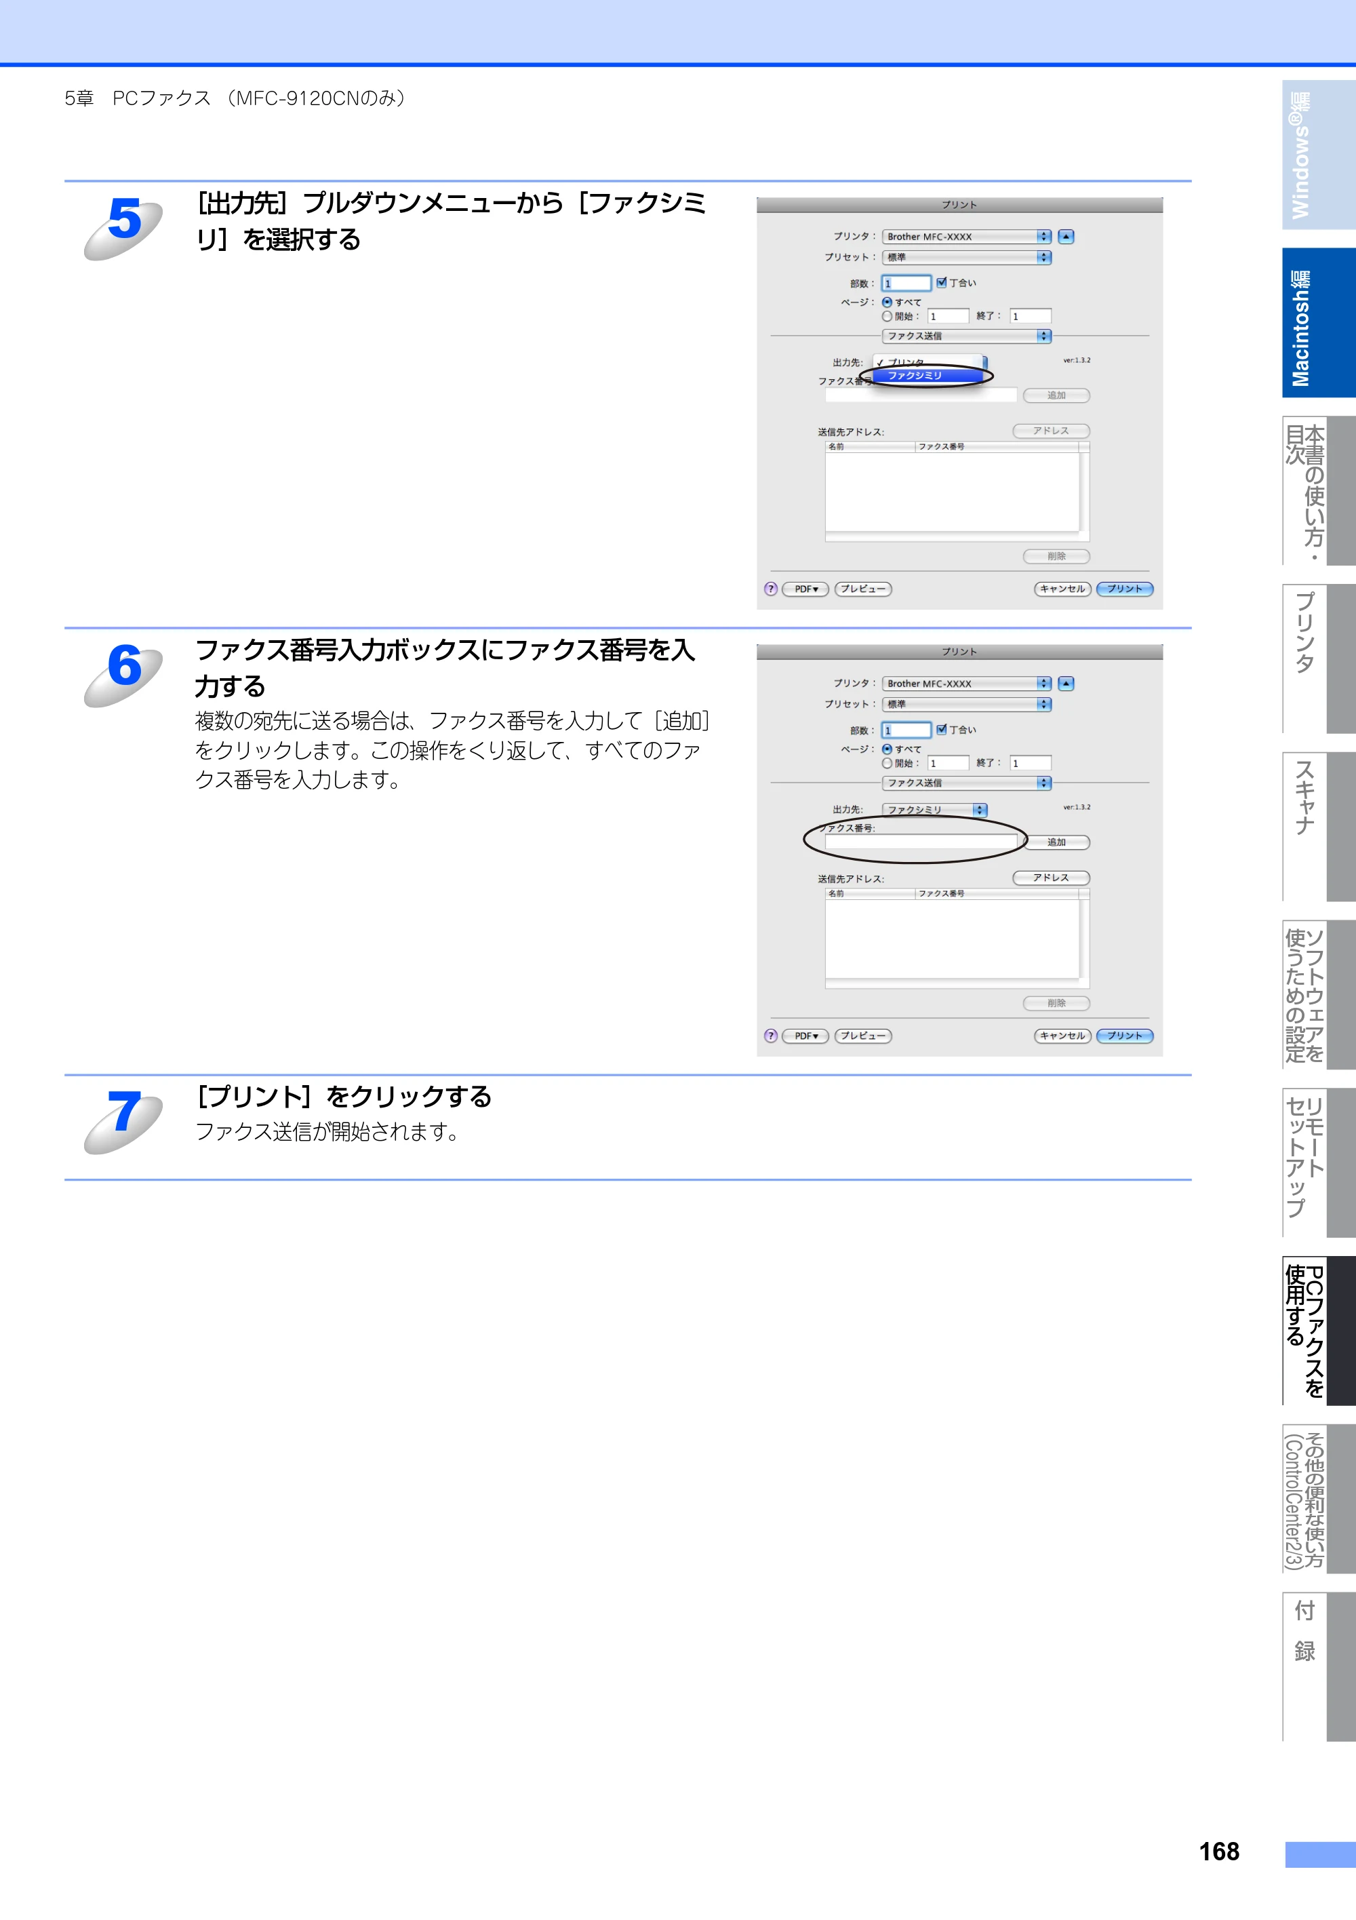Viewport: 1356px width, 1920px height.
Task: Go to 本書の使い方・目次 side tab
Action: point(1319,491)
